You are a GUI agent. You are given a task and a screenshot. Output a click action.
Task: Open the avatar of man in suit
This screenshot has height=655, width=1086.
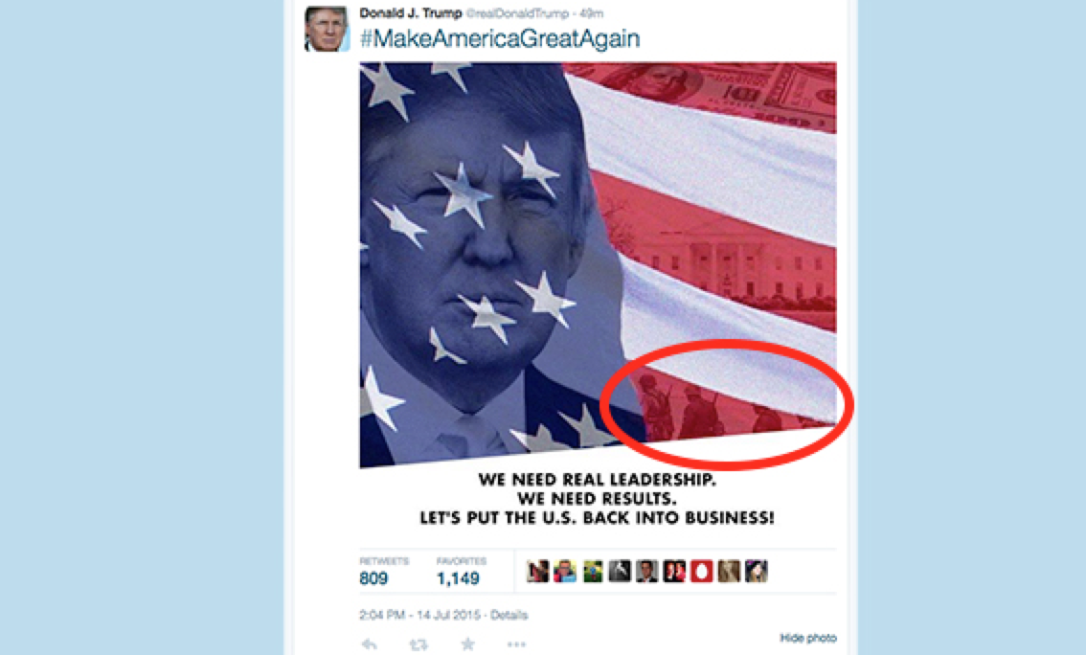tap(646, 572)
